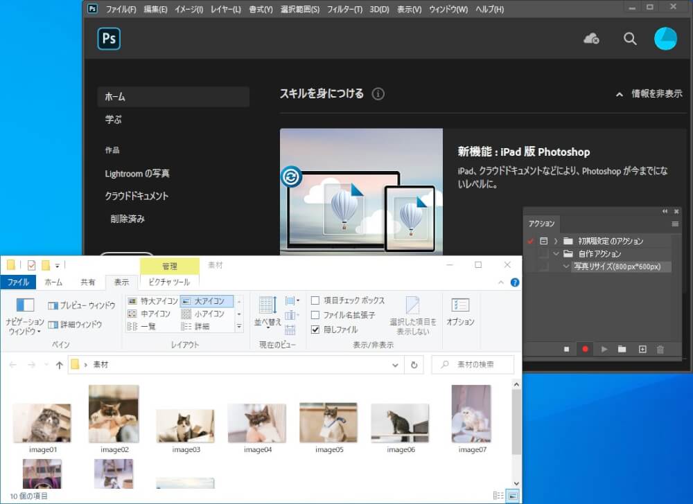Screen dimensions: 693x504
Task: Open Creative Cloud sync status icon
Action: click(x=591, y=39)
